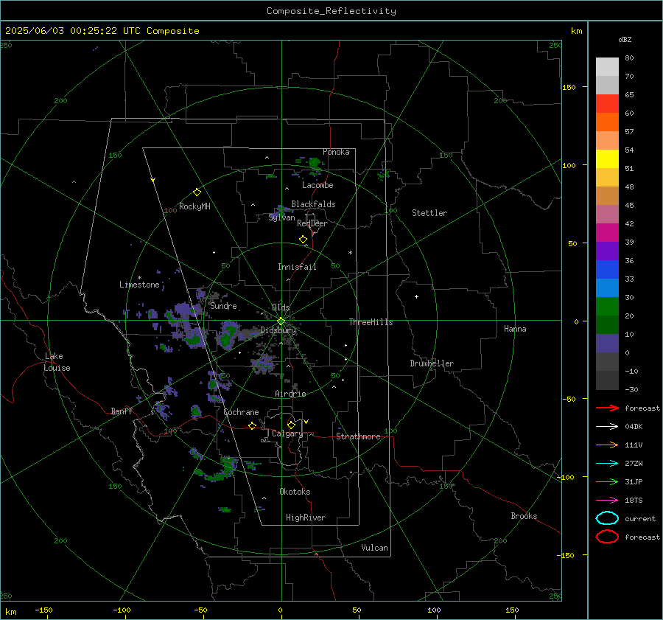Click the HighRiver city label
This screenshot has height=620, width=663.
point(306,518)
